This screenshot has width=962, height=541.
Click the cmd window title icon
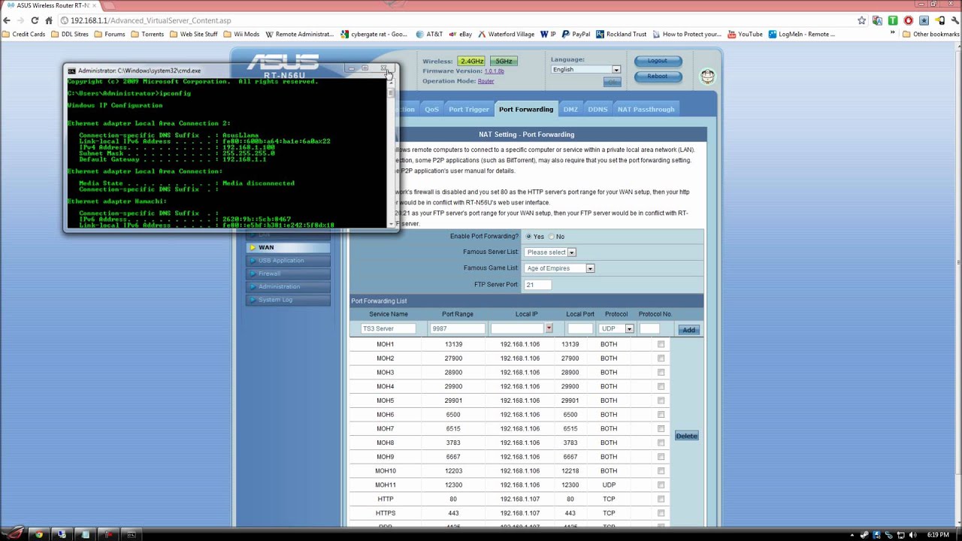(x=72, y=71)
